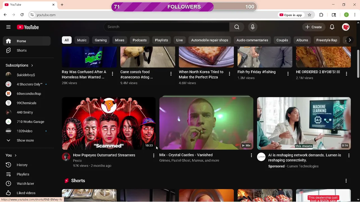This screenshot has width=360, height=202.
Task: Expand Show more subscriptions
Action: click(27, 140)
